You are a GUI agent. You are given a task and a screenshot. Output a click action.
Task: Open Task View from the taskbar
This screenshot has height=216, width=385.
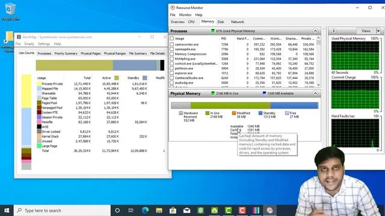131,211
